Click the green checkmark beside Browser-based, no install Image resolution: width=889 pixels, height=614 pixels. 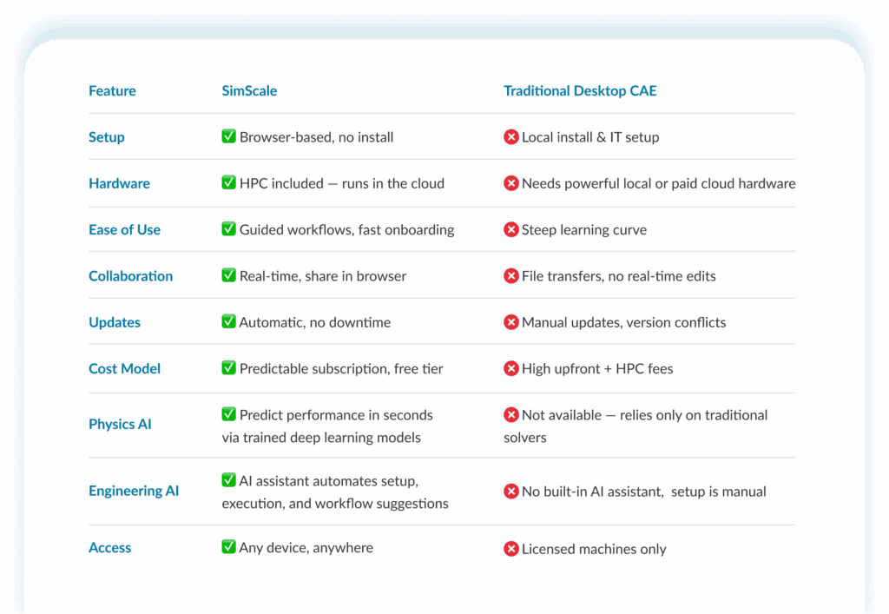[x=229, y=136]
